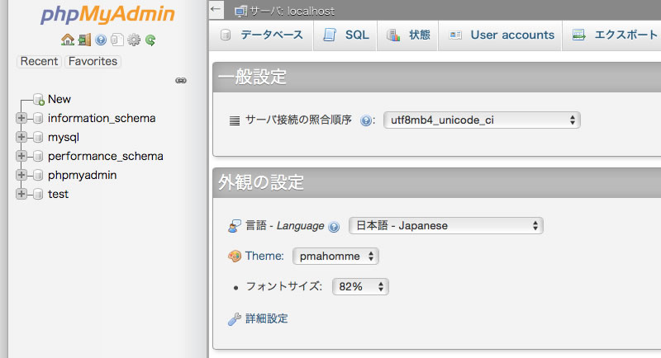Expand the mysql database tree
The image size is (661, 358).
(21, 137)
